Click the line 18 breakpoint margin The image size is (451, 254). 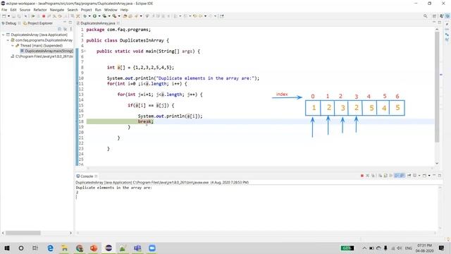click(x=77, y=121)
